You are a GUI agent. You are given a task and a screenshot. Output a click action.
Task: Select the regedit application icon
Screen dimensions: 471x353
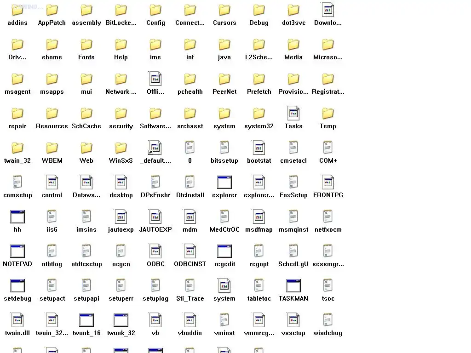click(x=224, y=251)
